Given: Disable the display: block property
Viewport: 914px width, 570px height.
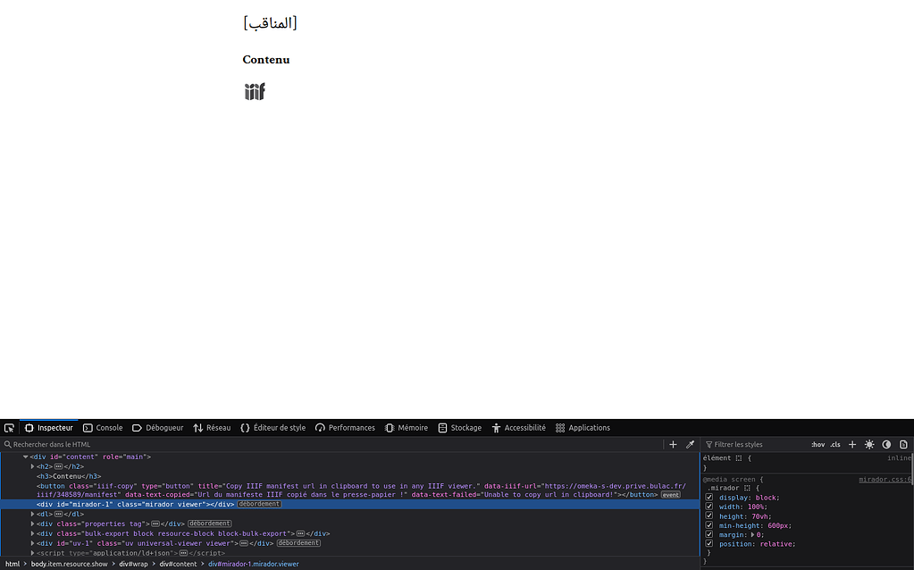Looking at the screenshot, I should [709, 496].
